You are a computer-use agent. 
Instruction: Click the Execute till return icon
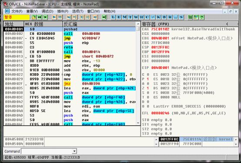(95, 17)
